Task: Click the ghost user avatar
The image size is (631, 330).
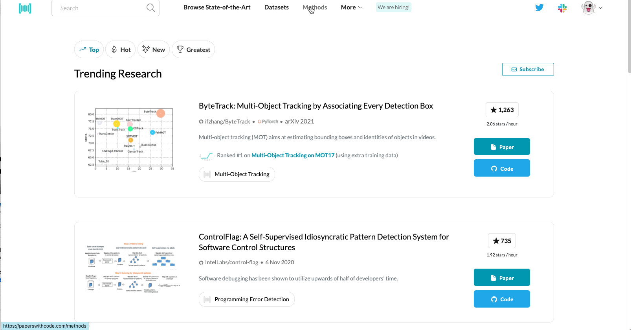Action: pyautogui.click(x=588, y=7)
